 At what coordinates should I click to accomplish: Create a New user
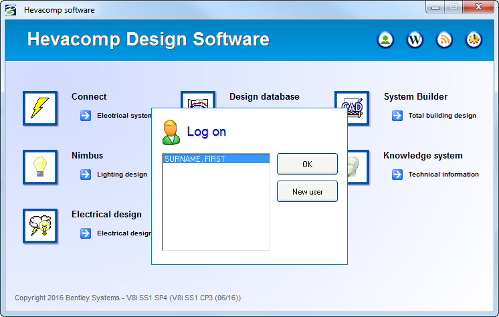tap(307, 191)
